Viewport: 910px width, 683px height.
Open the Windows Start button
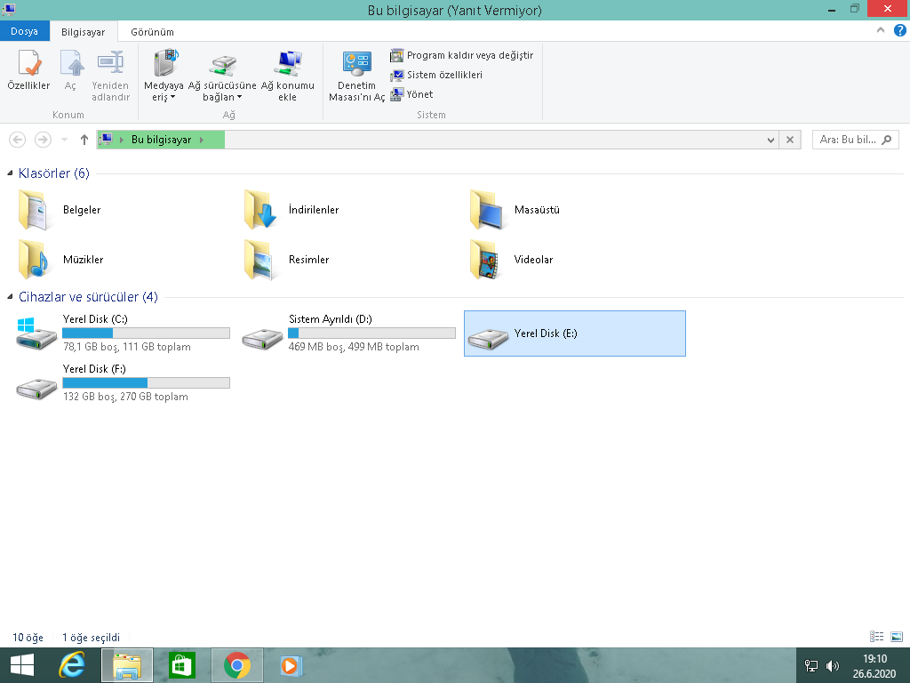pyautogui.click(x=22, y=665)
